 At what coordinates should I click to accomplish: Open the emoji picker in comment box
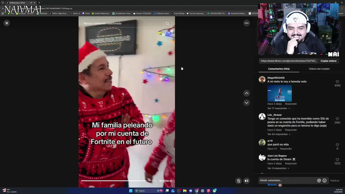(325, 181)
